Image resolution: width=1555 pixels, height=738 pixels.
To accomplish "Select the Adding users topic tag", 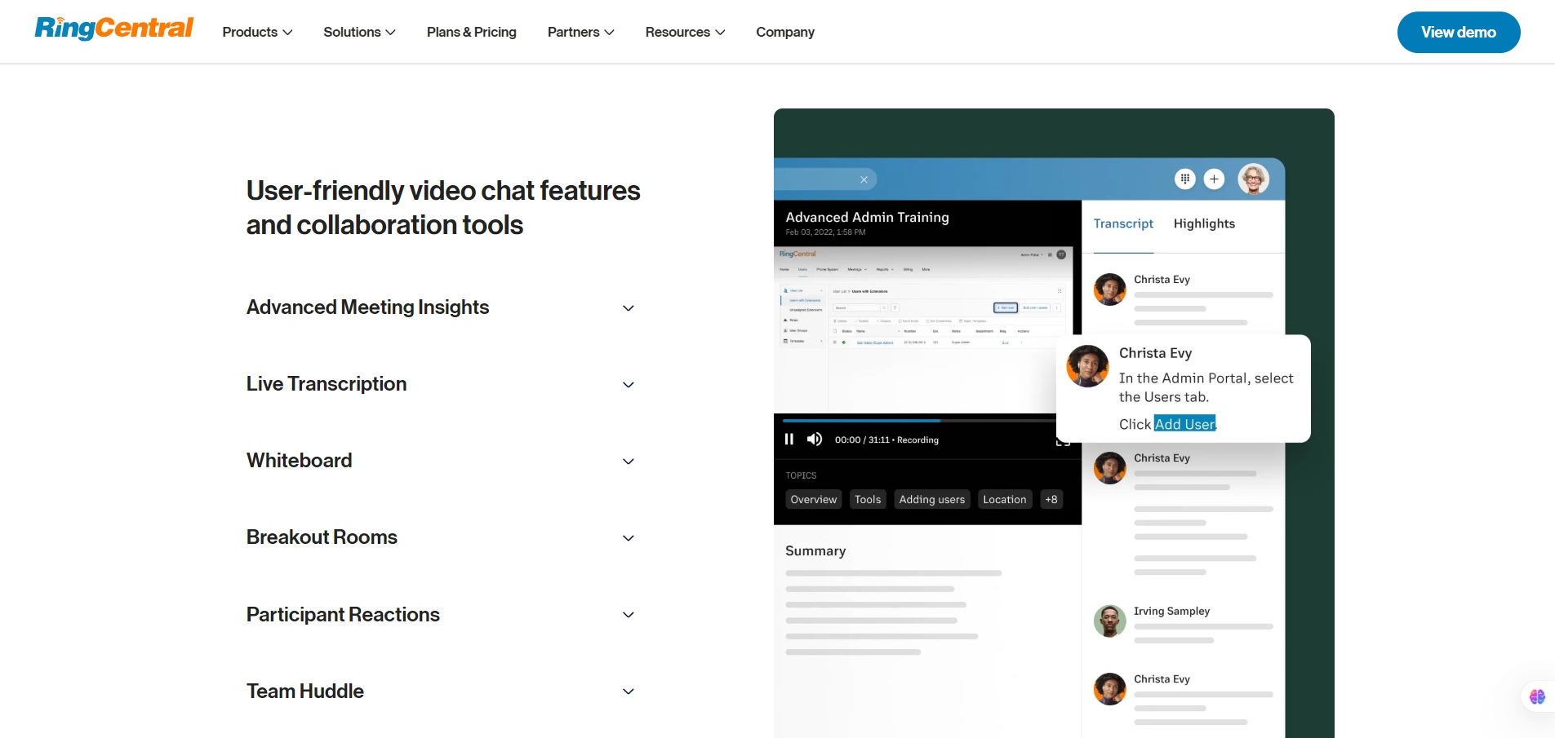I will pyautogui.click(x=931, y=499).
